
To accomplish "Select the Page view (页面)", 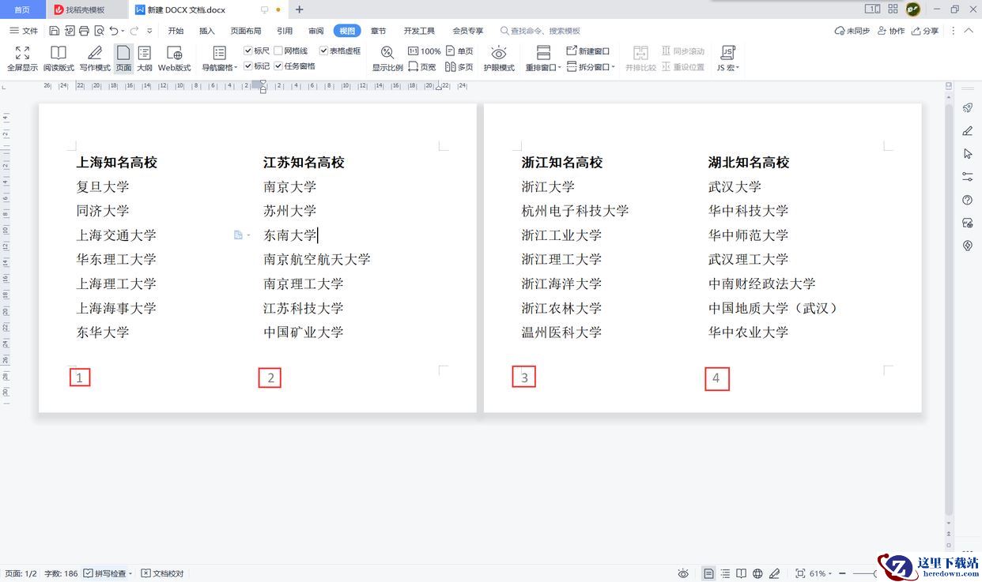I will tap(123, 58).
